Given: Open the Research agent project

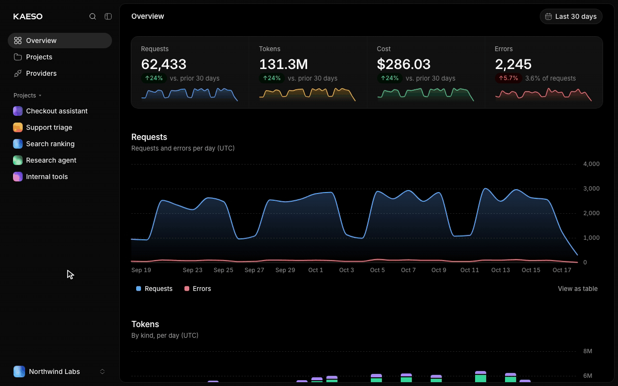Looking at the screenshot, I should pos(60,160).
